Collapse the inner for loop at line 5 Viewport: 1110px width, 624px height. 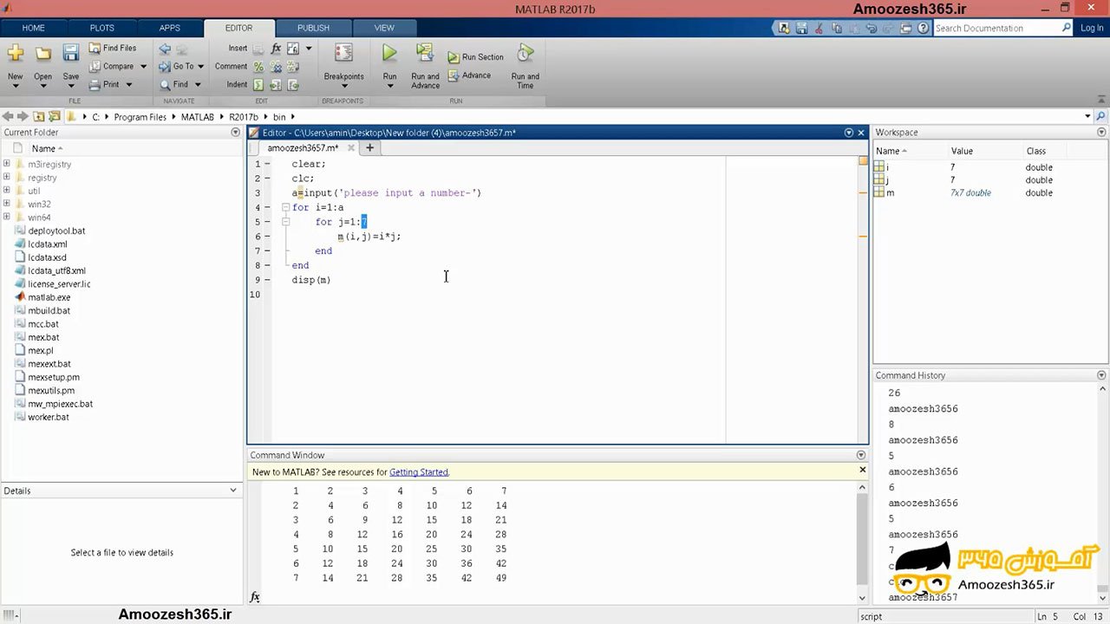click(285, 222)
